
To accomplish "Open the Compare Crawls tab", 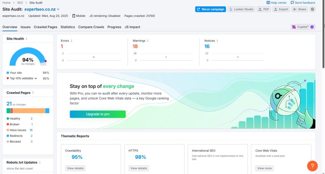I will pos(91,27).
